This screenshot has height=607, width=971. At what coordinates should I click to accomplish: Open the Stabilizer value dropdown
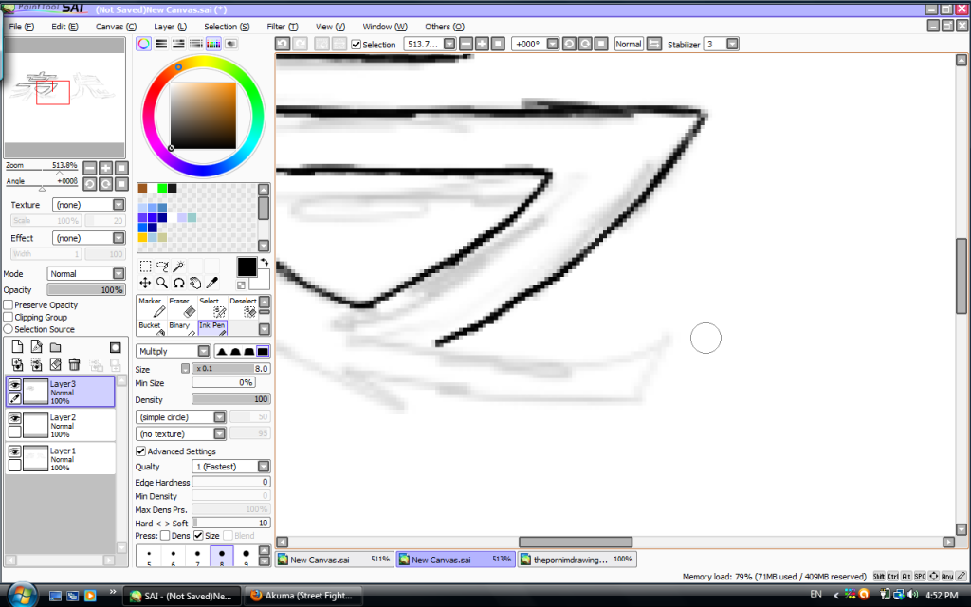(x=732, y=44)
